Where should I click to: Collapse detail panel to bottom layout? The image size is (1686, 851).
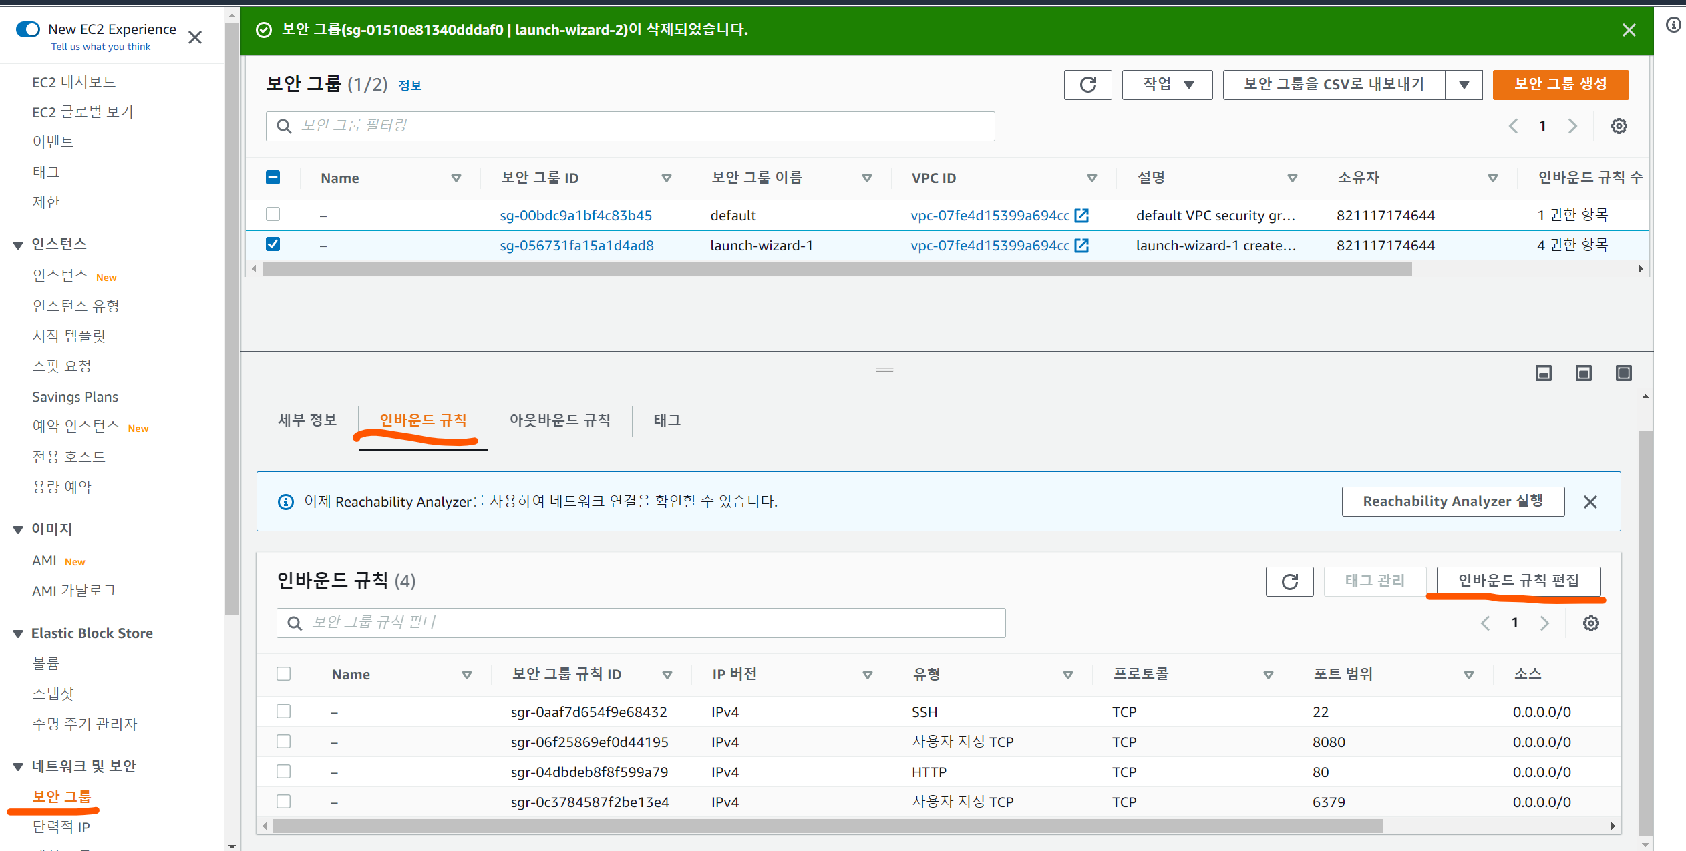[x=1543, y=373]
